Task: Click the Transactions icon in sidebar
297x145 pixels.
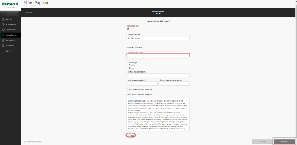Action: point(3,40)
